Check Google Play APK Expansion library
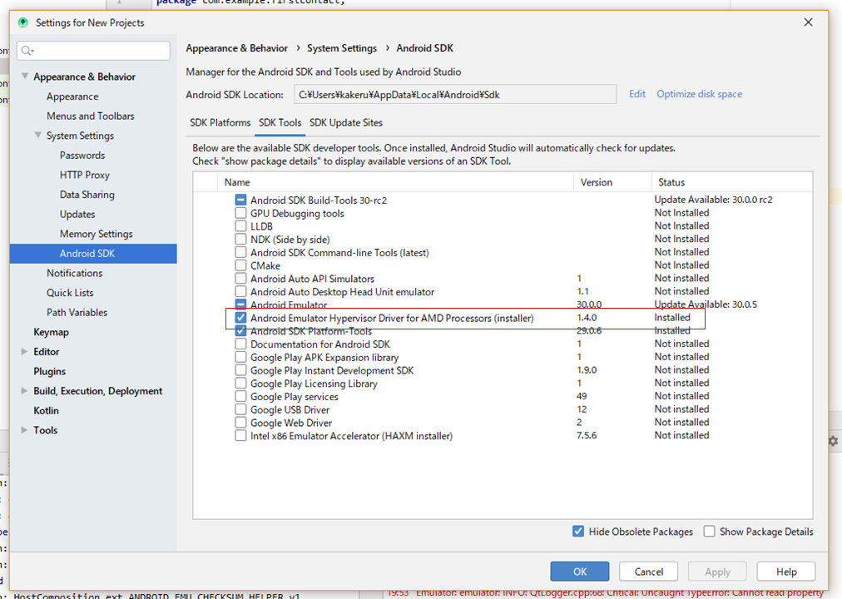The height and width of the screenshot is (599, 842). [x=240, y=357]
